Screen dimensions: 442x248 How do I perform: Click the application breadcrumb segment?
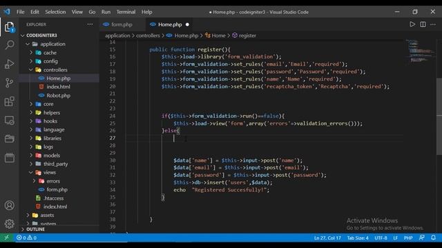(117, 35)
